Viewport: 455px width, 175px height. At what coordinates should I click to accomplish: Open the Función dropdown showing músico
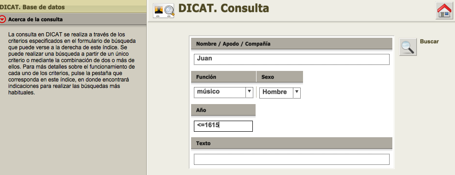pos(223,92)
